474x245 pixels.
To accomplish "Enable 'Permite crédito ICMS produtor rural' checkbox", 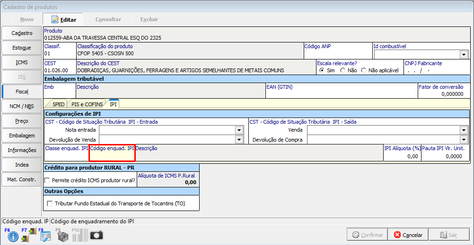I will [47, 180].
